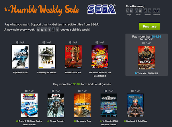Image resolution: width=172 pixels, height=127 pixels.
Task: Select the Total War: SHOGUN 2 cover
Action: tap(146, 57)
